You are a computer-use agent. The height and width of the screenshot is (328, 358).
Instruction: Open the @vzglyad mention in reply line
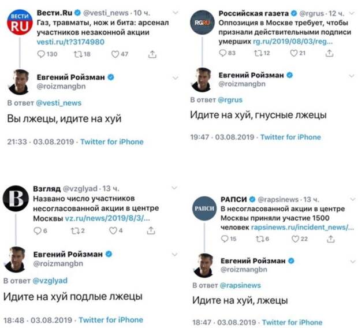50,281
